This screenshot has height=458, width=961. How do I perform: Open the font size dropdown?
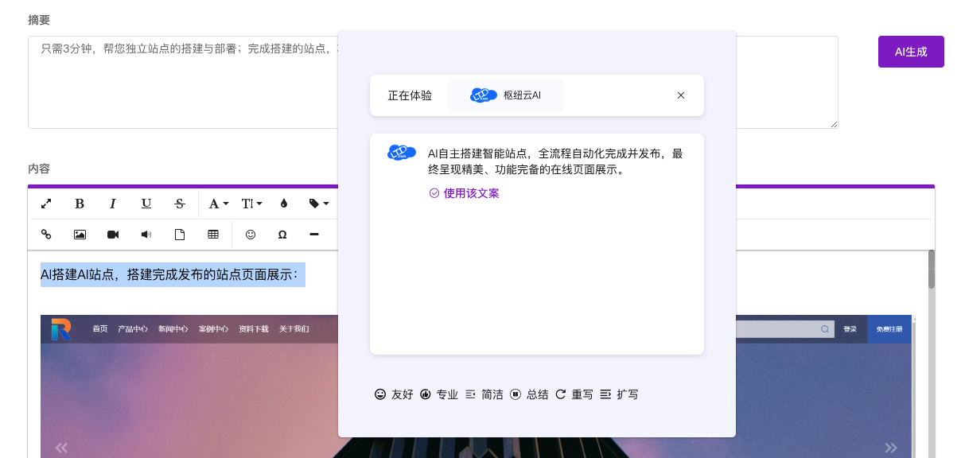click(251, 204)
